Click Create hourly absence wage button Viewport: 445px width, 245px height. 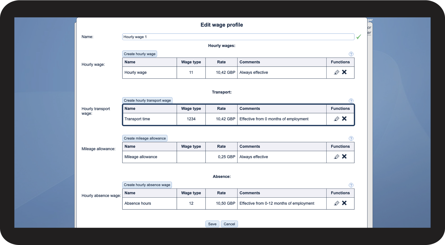click(147, 185)
